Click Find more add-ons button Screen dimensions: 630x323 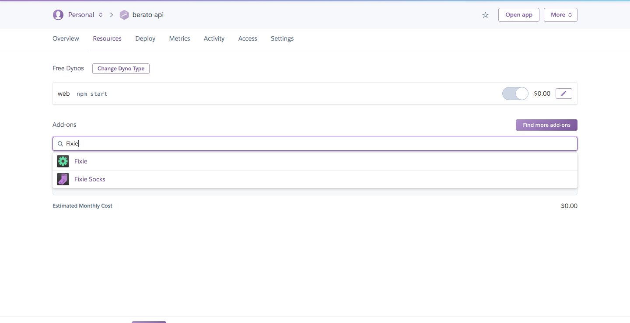546,125
